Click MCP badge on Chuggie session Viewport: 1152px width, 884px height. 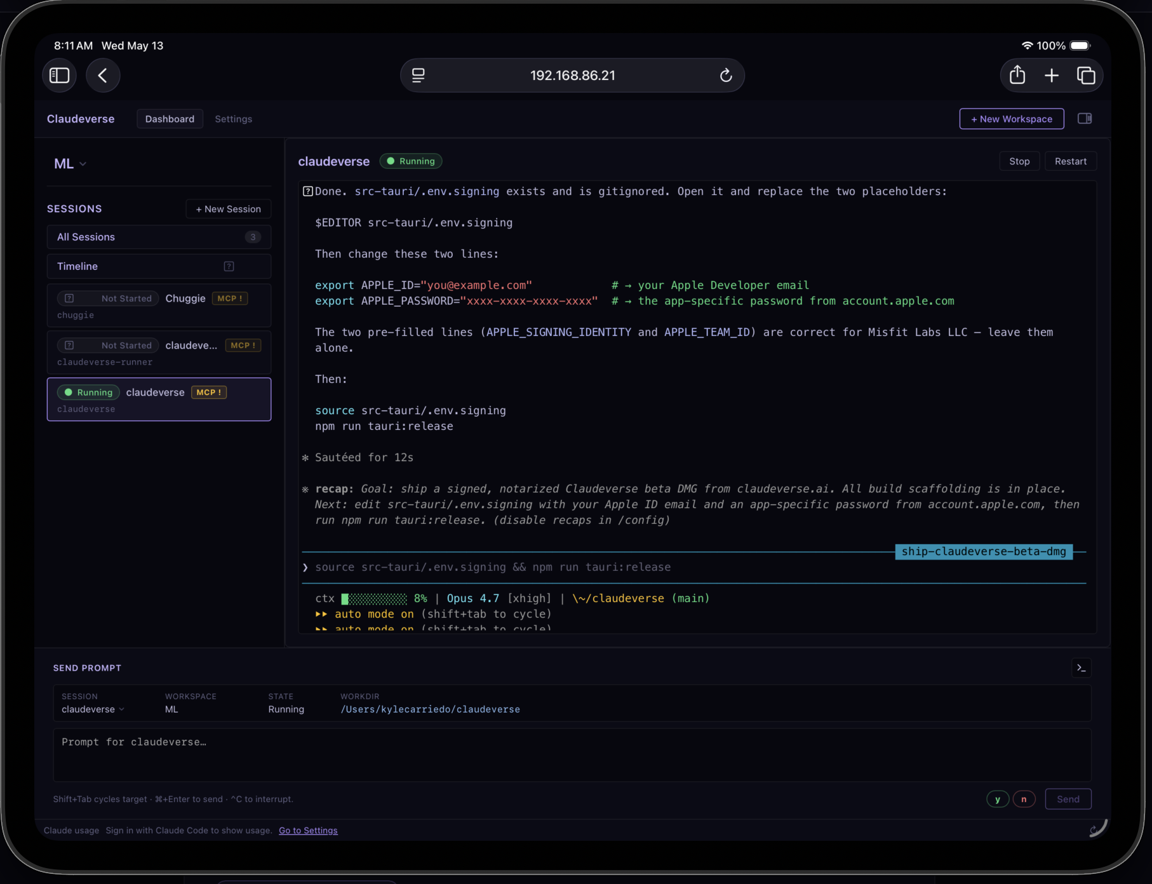(x=230, y=298)
